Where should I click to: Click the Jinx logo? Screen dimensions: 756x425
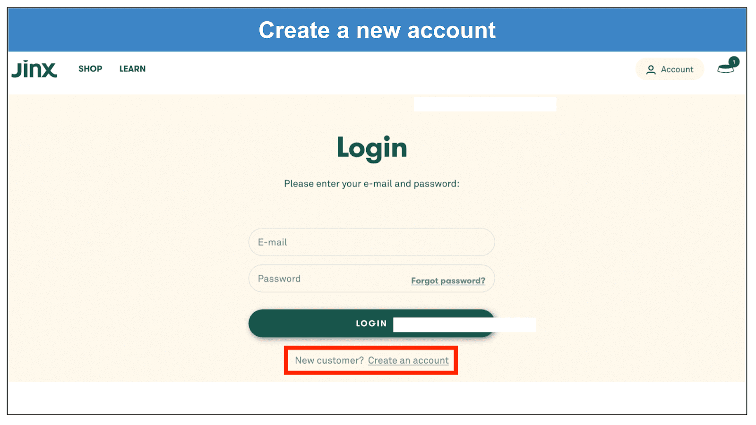(34, 69)
